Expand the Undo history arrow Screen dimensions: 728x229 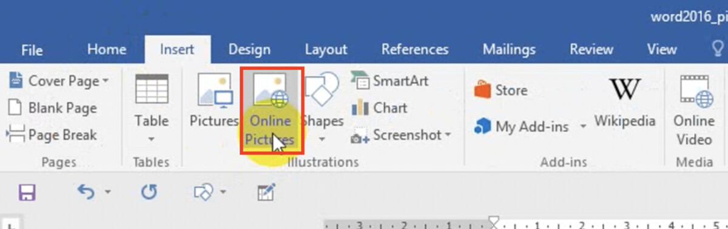tap(108, 193)
